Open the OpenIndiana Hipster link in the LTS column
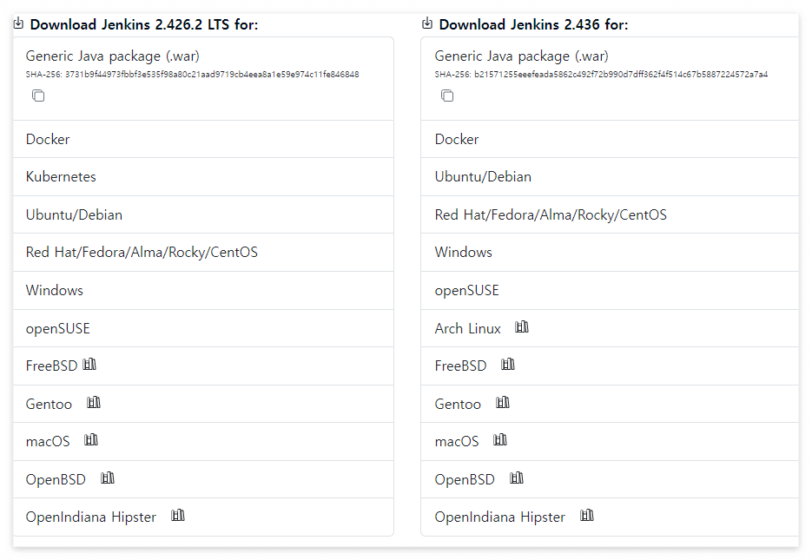 click(90, 517)
